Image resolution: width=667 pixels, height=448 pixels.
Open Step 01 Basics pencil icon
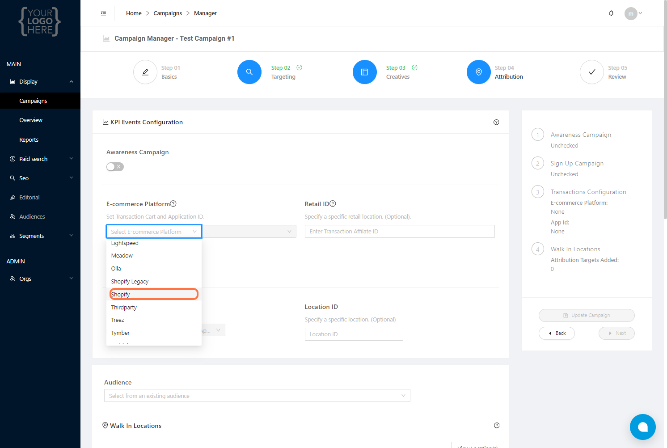click(145, 72)
